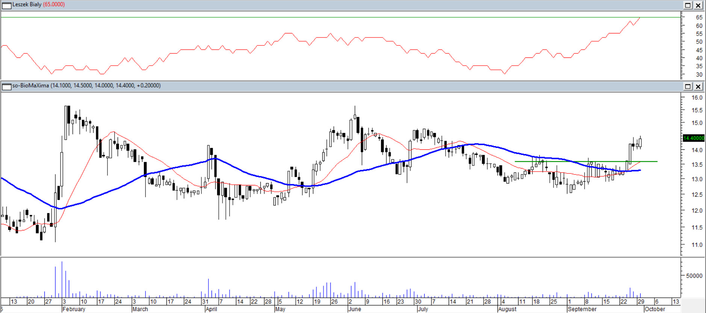Close the Leszek Bialy indicator pane
The width and height of the screenshot is (706, 313).
coord(698,5)
